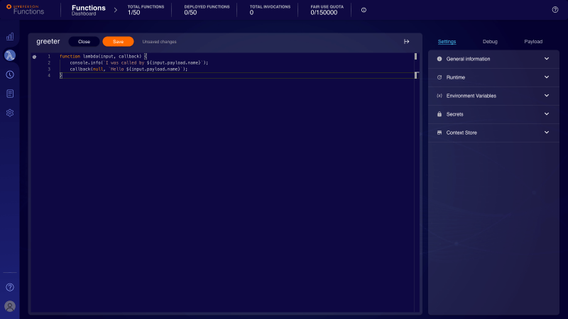Click the Runtime refresh icon
This screenshot has height=319, width=568.
tap(439, 77)
